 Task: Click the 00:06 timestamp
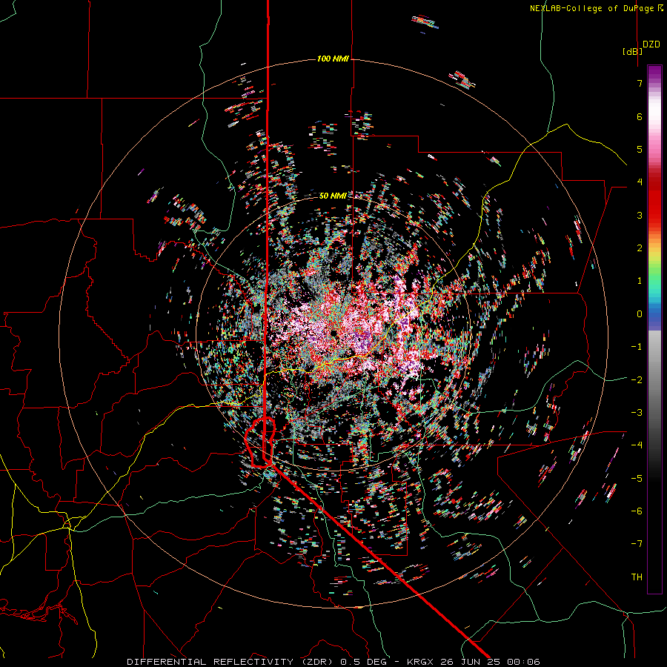[522, 662]
